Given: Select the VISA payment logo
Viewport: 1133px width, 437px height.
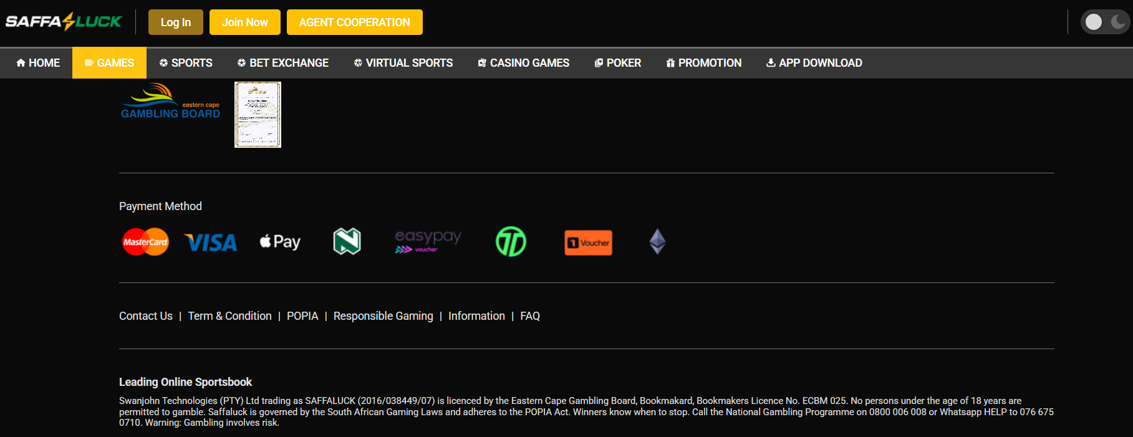Looking at the screenshot, I should point(211,243).
